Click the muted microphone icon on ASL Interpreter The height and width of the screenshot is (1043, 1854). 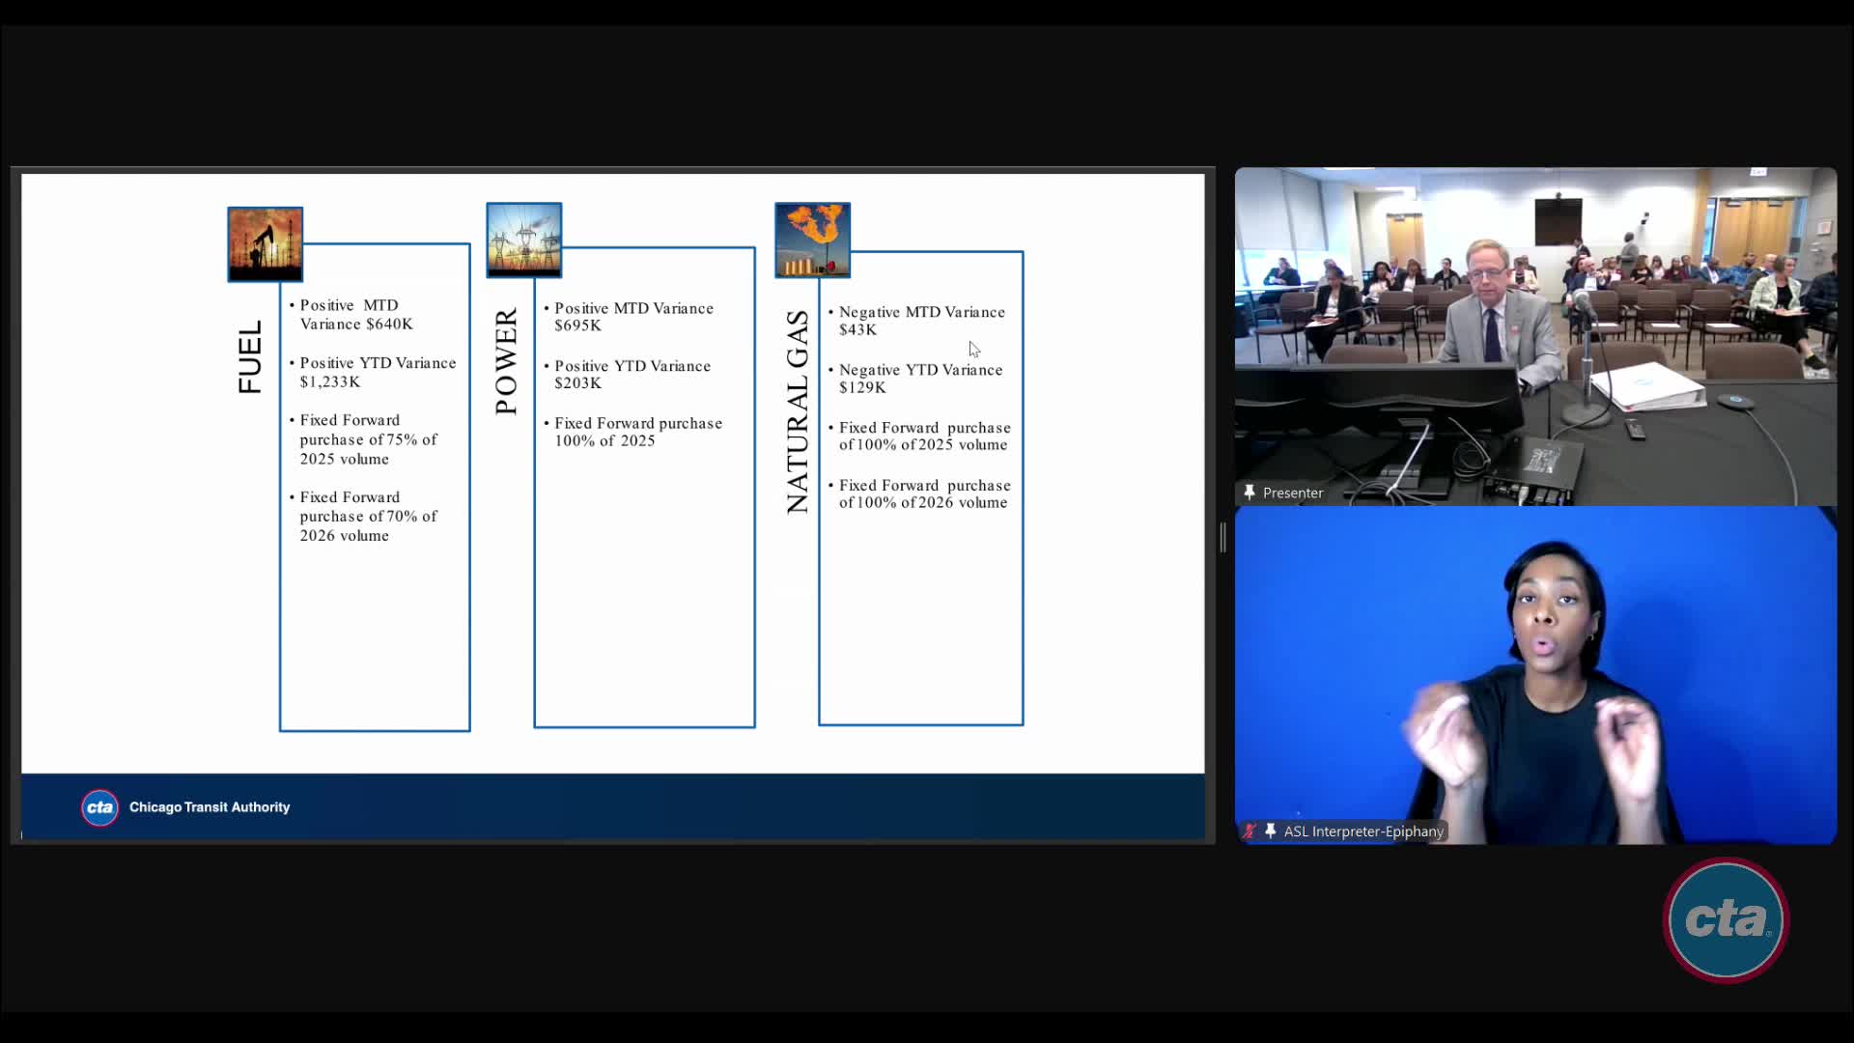[x=1250, y=831]
